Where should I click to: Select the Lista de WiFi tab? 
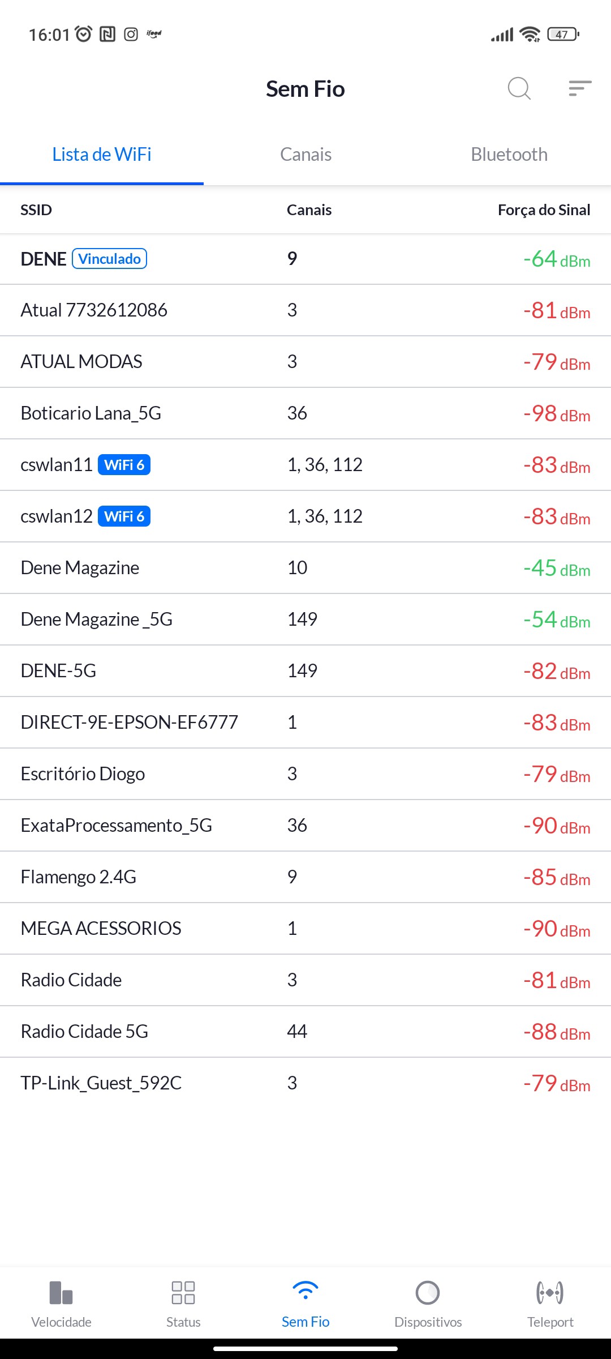click(x=102, y=155)
